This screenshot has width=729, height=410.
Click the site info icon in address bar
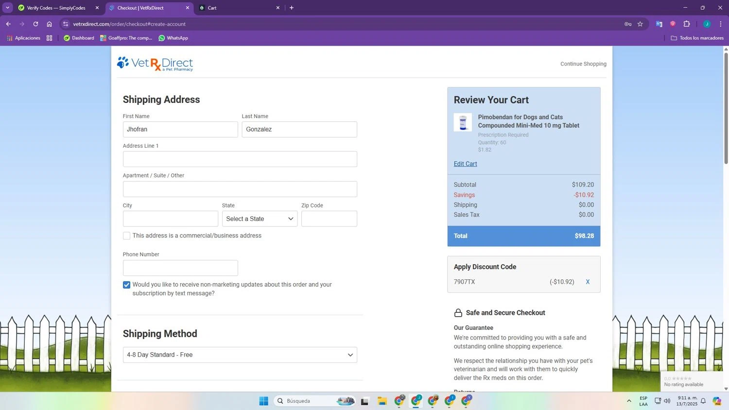(66, 24)
